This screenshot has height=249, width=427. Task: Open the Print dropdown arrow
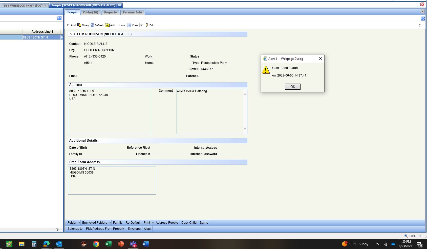[153, 223]
